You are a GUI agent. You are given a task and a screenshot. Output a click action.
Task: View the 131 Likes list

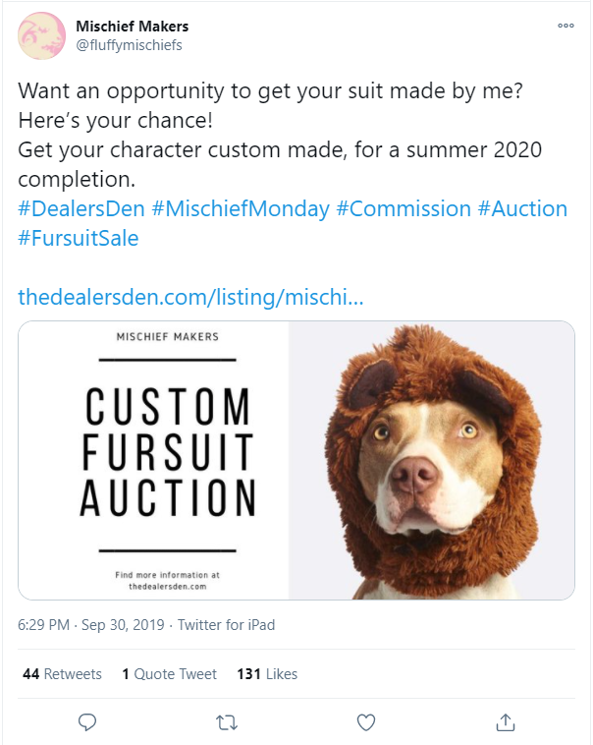[267, 674]
